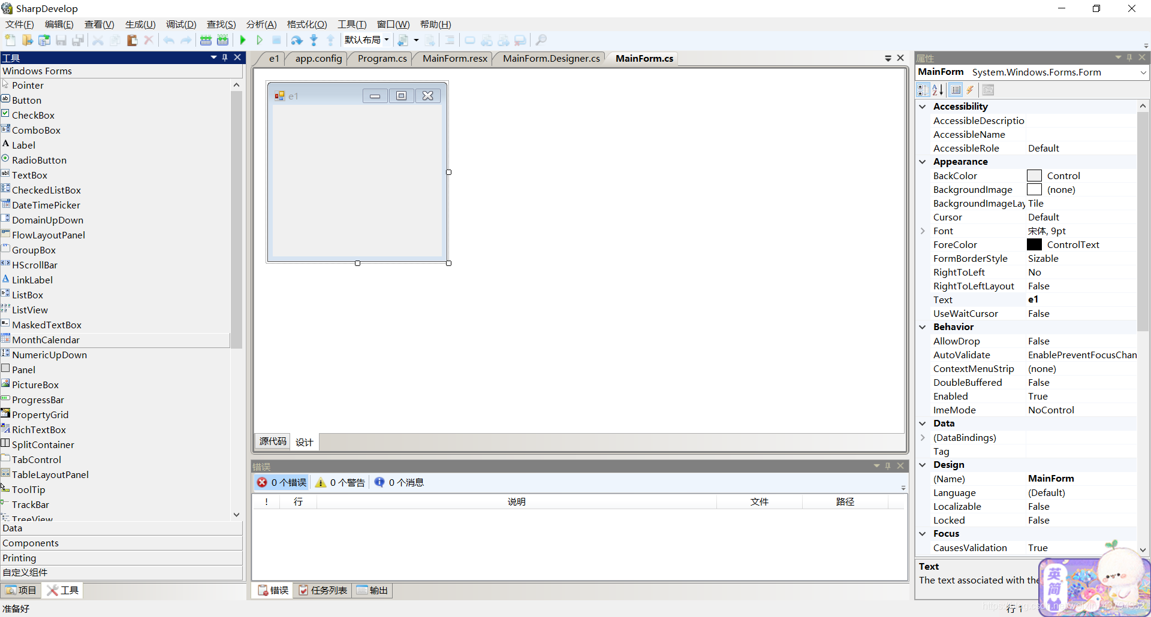This screenshot has width=1151, height=617.
Task: Pin the Tools panel with the pushpin icon
Action: (x=225, y=58)
